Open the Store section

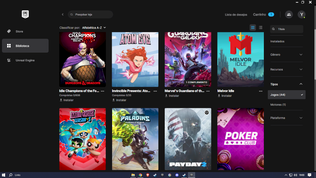pyautogui.click(x=25, y=32)
